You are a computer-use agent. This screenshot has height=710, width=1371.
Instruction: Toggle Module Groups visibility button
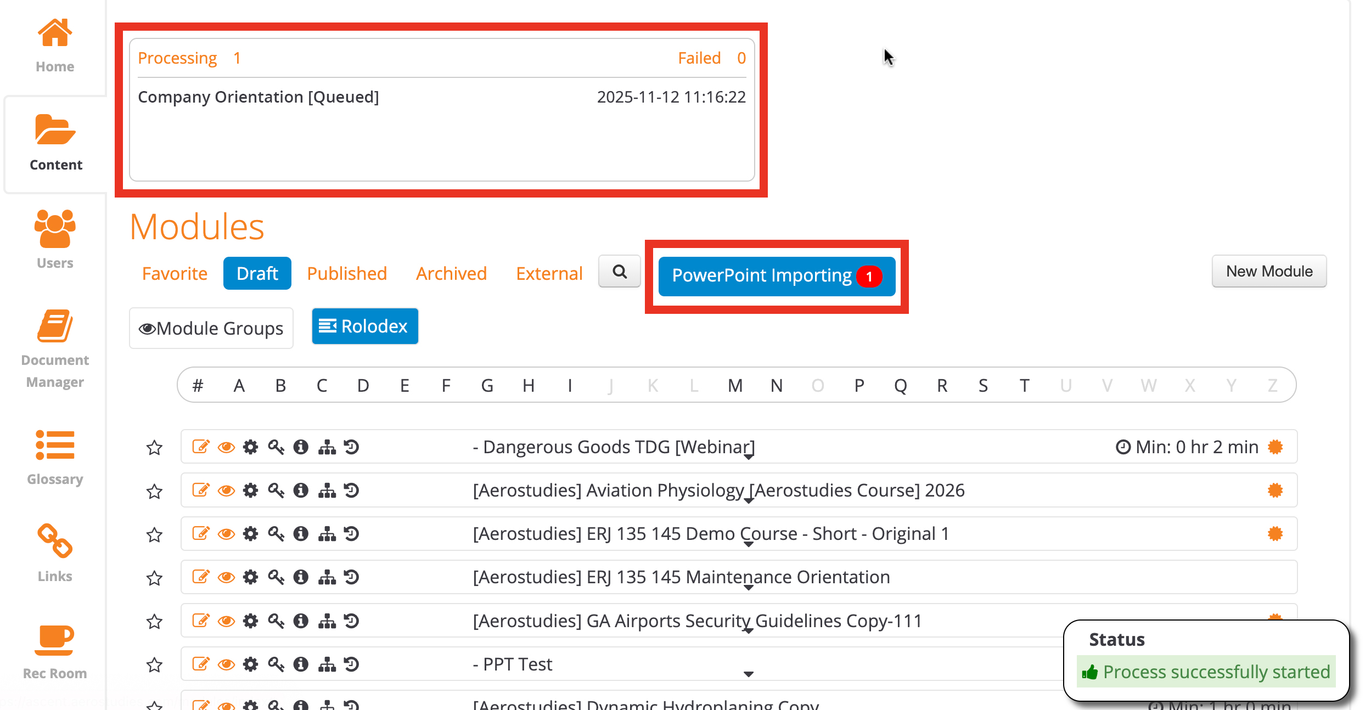click(211, 328)
